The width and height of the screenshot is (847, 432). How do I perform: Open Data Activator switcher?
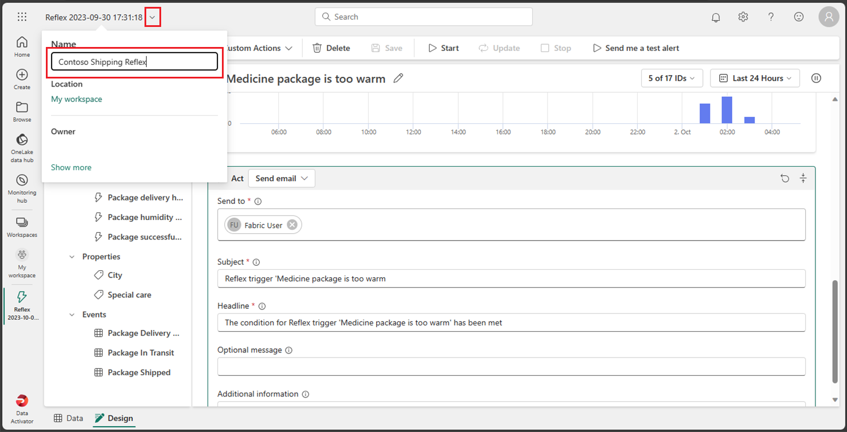tap(22, 409)
